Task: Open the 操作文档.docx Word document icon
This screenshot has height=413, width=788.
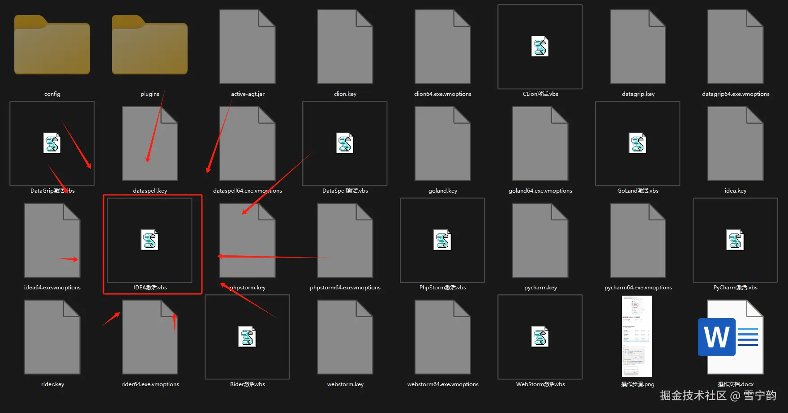Action: click(731, 337)
